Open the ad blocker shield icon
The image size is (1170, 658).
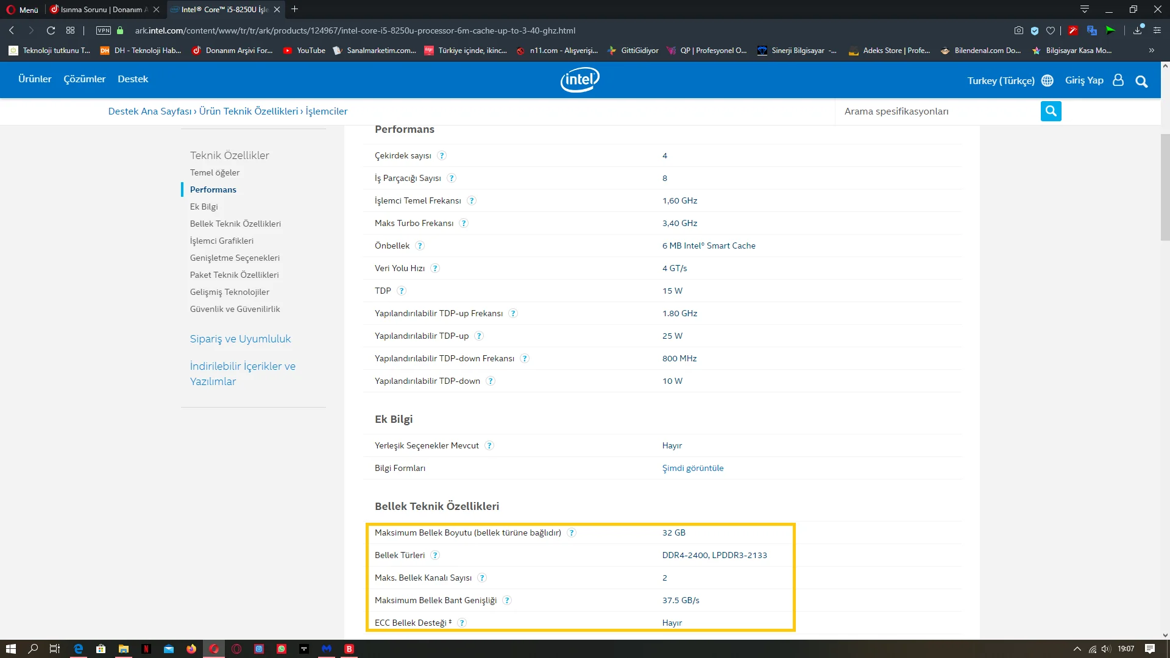click(1036, 30)
